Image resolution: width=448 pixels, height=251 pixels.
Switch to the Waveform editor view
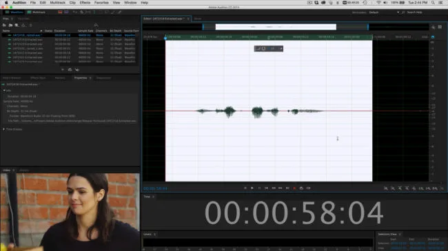[14, 12]
